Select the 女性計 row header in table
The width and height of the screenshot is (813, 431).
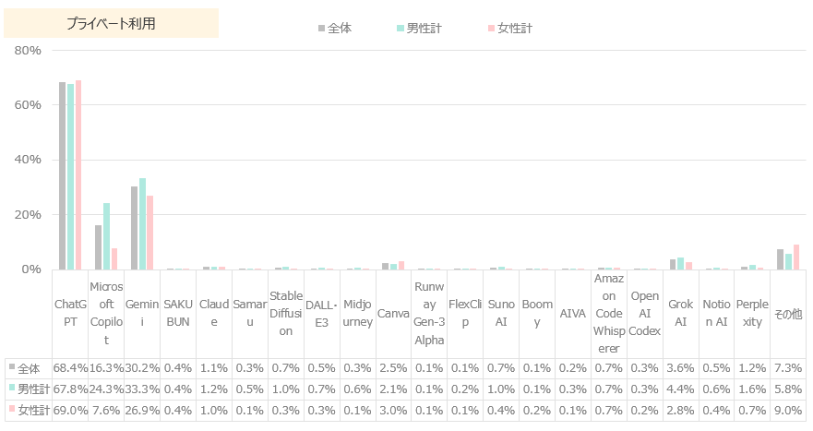pos(27,410)
